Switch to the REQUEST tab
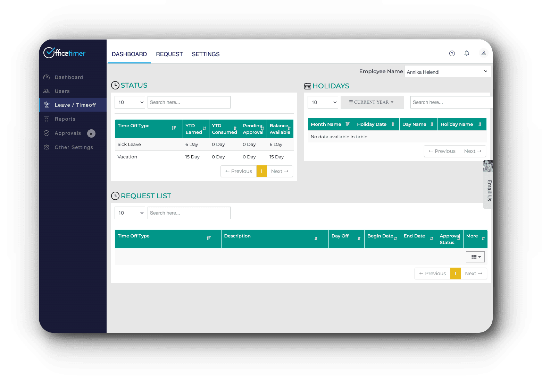Screen dimensions: 542x382 [x=169, y=54]
